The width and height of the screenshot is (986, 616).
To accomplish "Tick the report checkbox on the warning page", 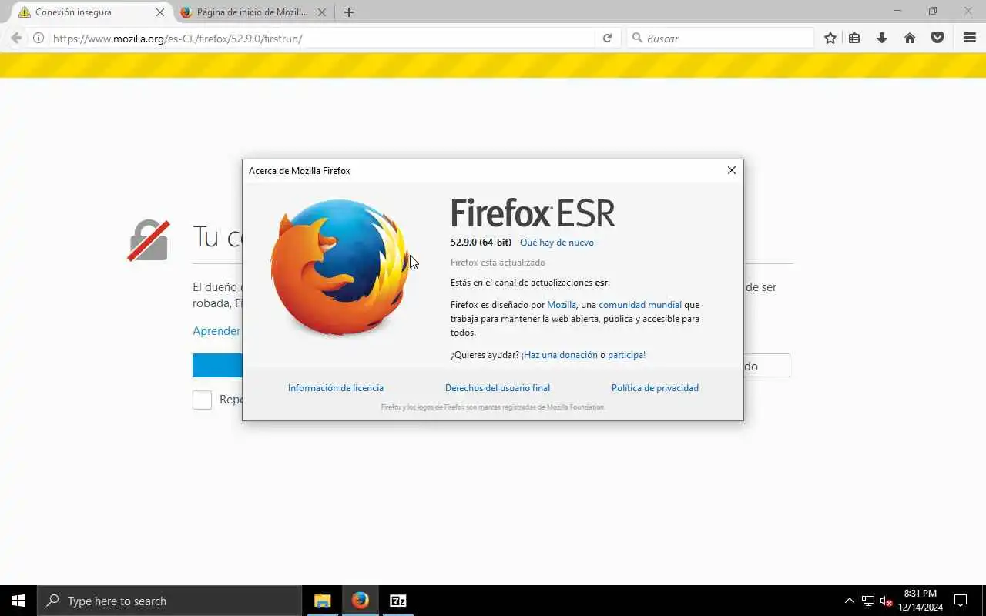I will click(x=202, y=400).
